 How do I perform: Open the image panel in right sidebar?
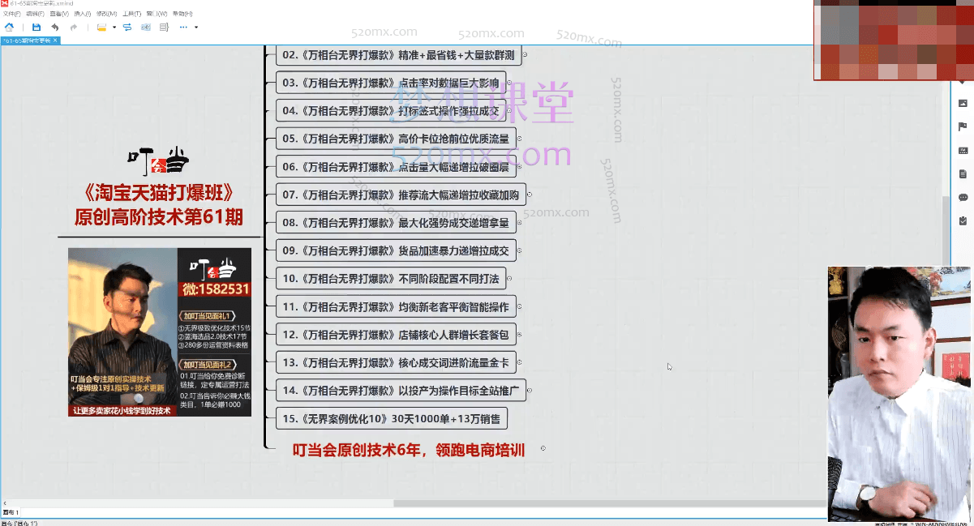pyautogui.click(x=963, y=103)
